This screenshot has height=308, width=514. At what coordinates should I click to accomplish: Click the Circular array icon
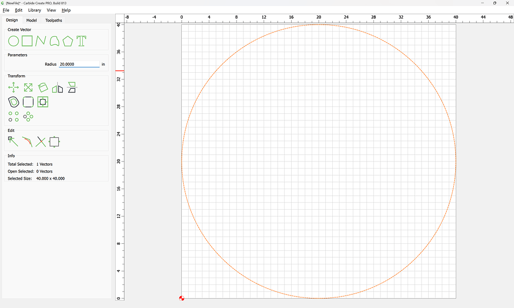pos(28,116)
